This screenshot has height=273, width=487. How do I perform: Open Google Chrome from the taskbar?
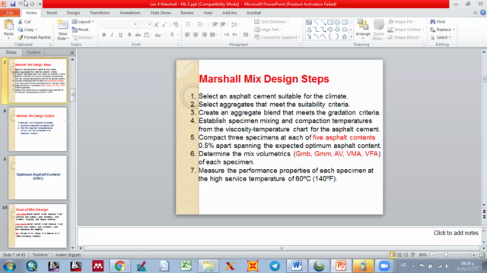pyautogui.click(x=120, y=266)
